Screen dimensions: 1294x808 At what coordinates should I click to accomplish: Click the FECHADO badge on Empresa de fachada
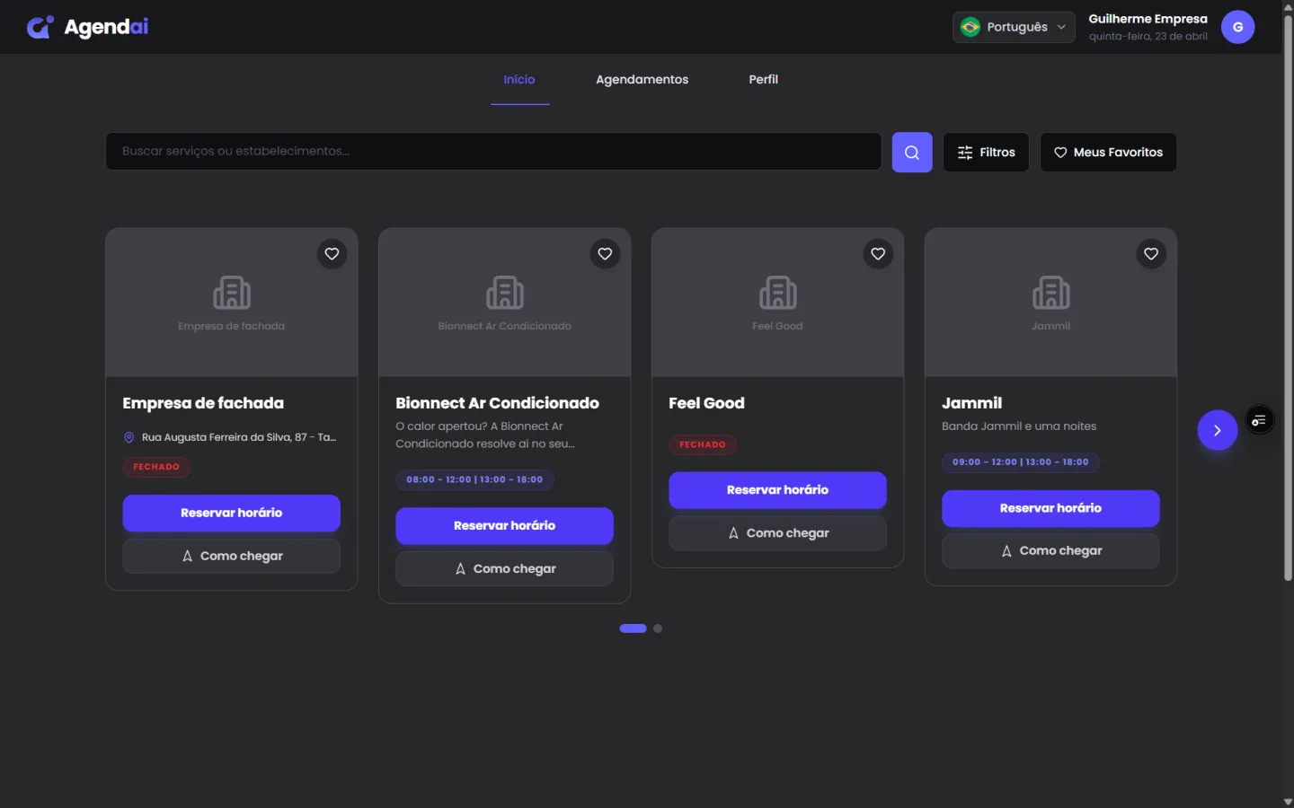156,467
